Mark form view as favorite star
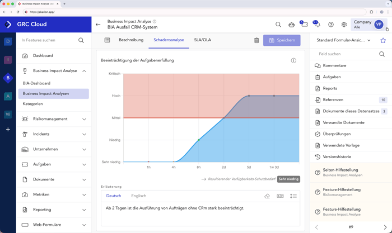Screen dimensions: 392x233 pyautogui.click(x=383, y=40)
